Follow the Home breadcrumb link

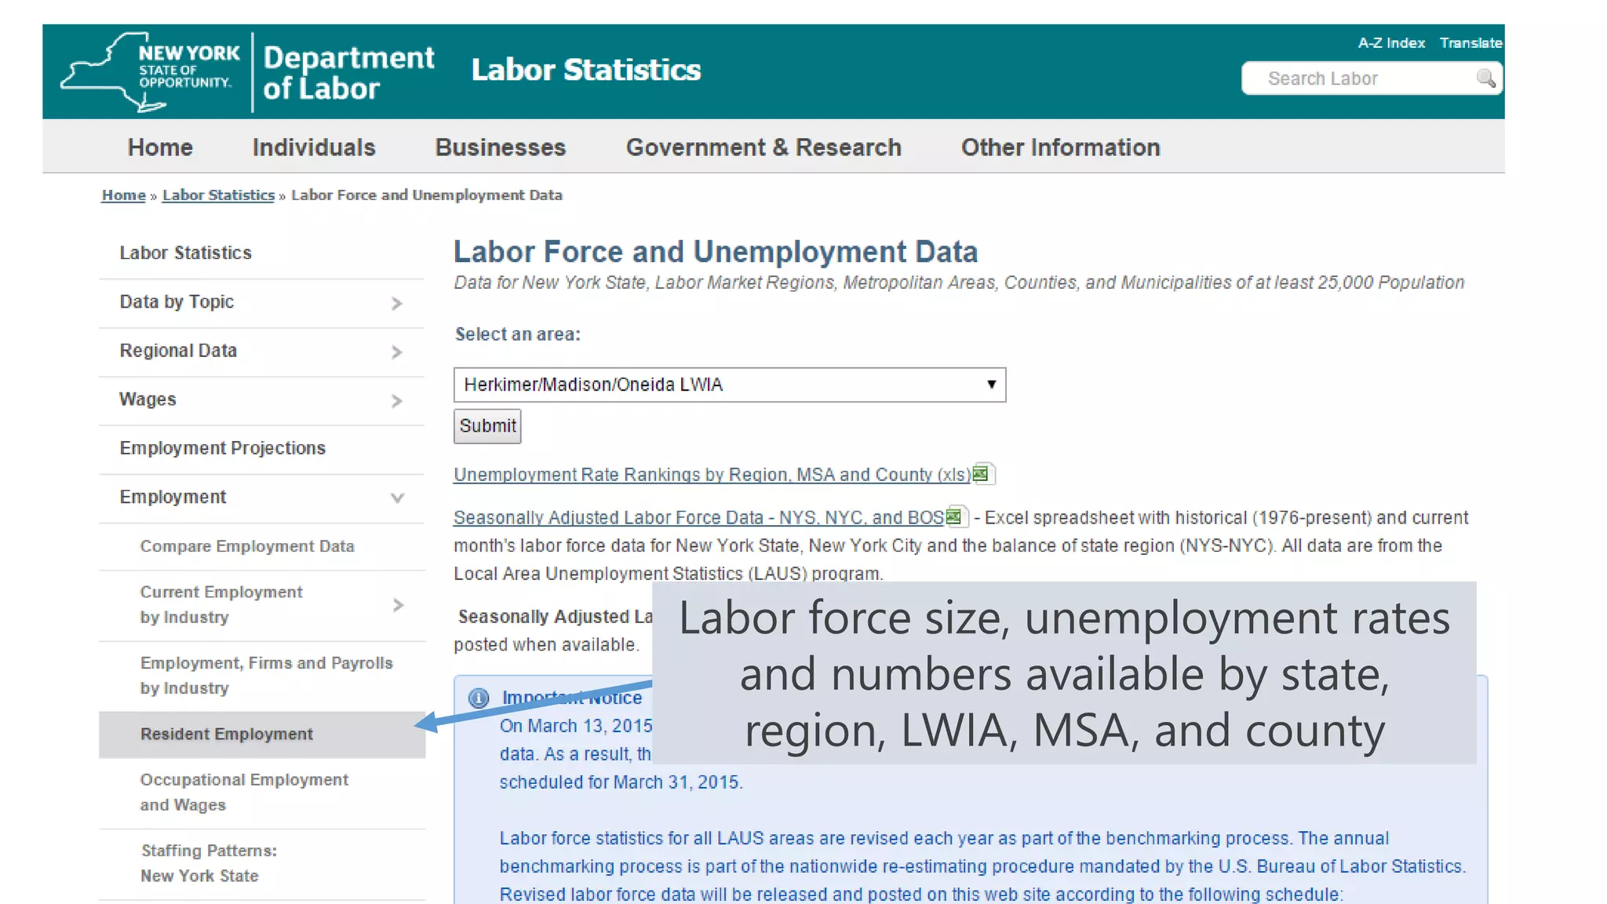click(x=124, y=195)
